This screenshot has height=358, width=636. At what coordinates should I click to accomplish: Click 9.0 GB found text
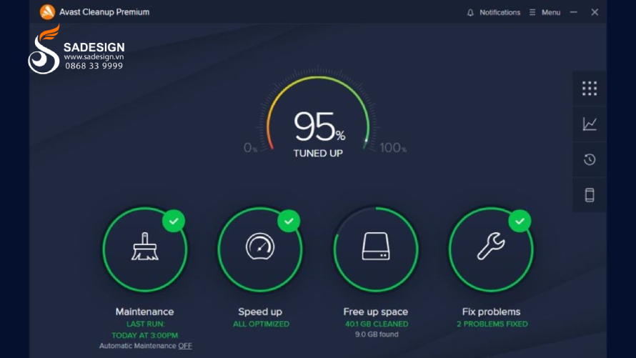coord(377,334)
